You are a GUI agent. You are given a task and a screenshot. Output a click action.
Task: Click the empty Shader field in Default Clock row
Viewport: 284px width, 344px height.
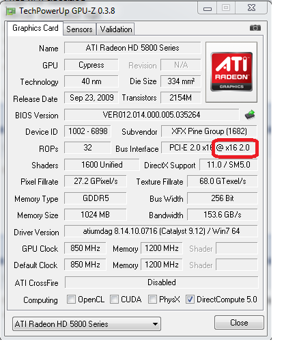pyautogui.click(x=237, y=265)
